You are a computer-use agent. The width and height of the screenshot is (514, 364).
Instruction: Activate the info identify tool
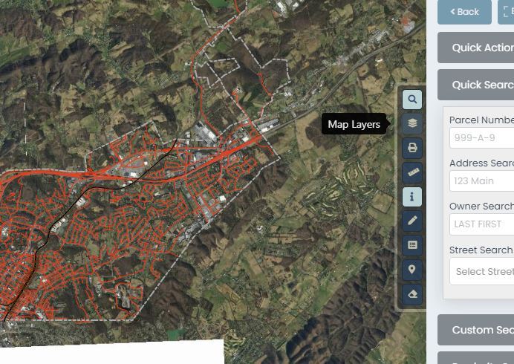[412, 197]
